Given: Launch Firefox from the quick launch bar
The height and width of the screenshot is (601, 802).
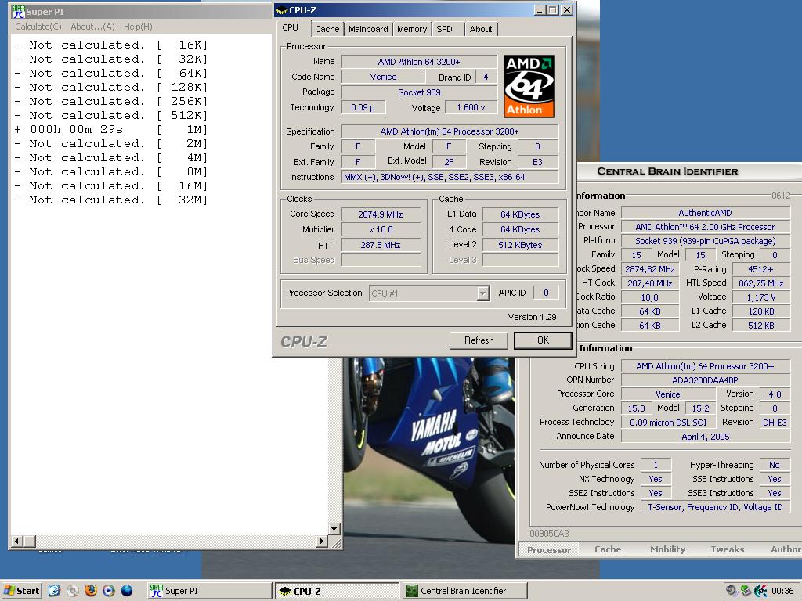Looking at the screenshot, I should pos(91,591).
